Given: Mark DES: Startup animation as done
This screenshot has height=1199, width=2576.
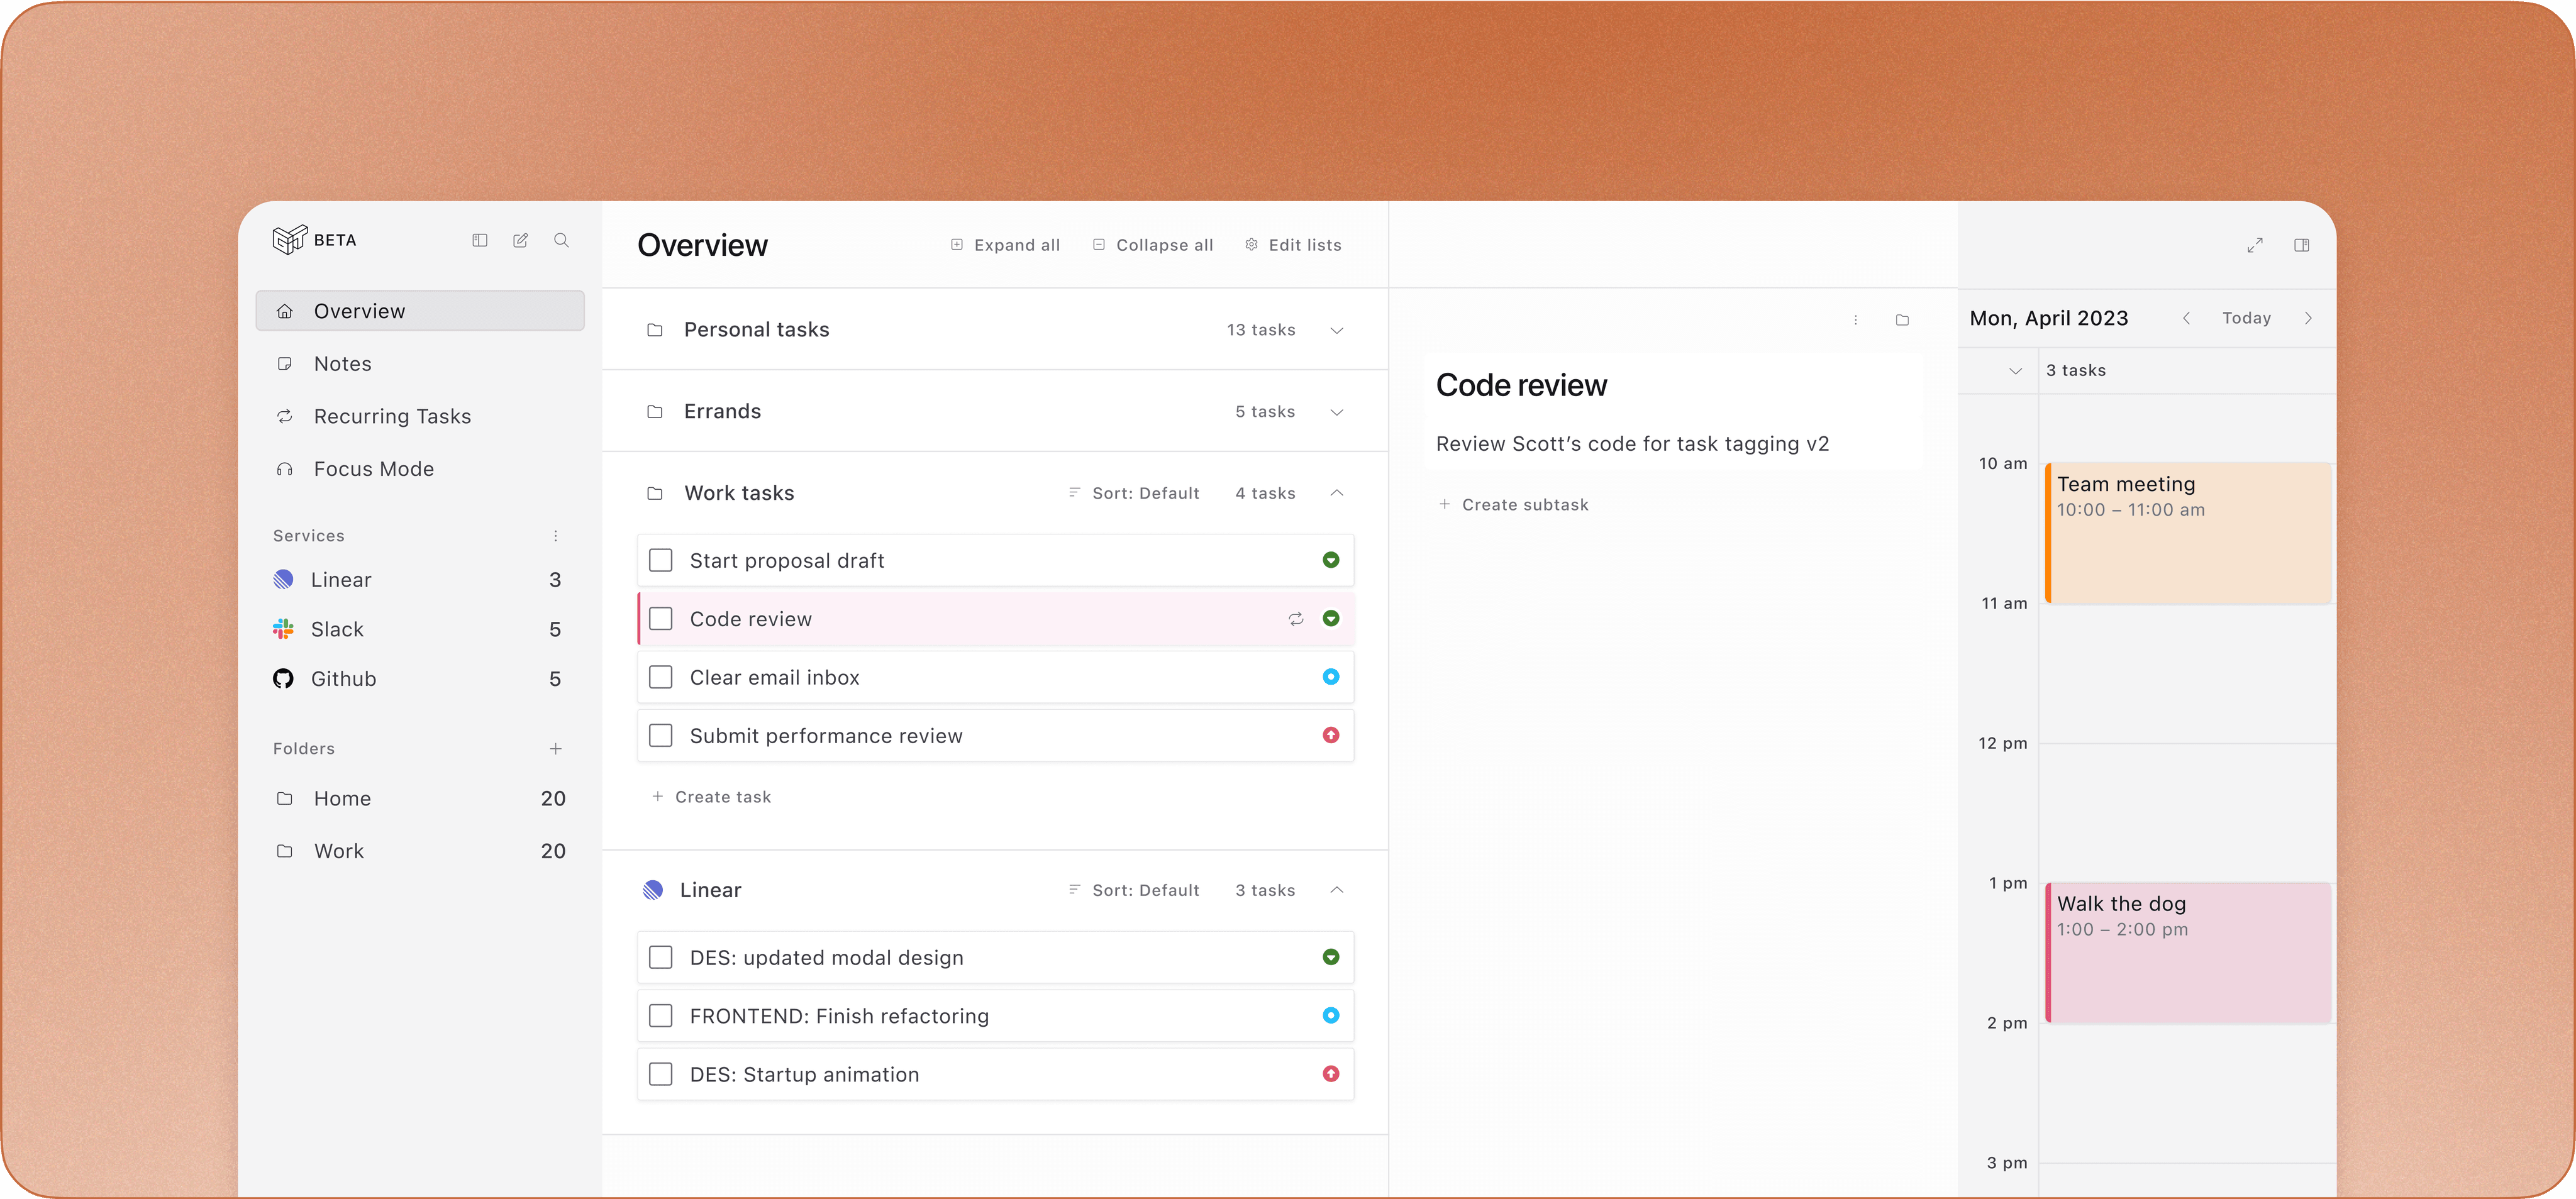Looking at the screenshot, I should click(661, 1074).
